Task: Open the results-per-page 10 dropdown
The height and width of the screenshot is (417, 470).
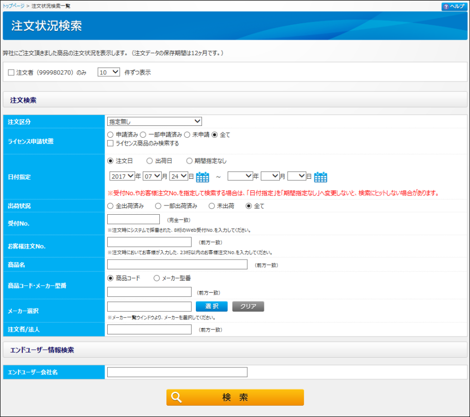Action: (109, 72)
